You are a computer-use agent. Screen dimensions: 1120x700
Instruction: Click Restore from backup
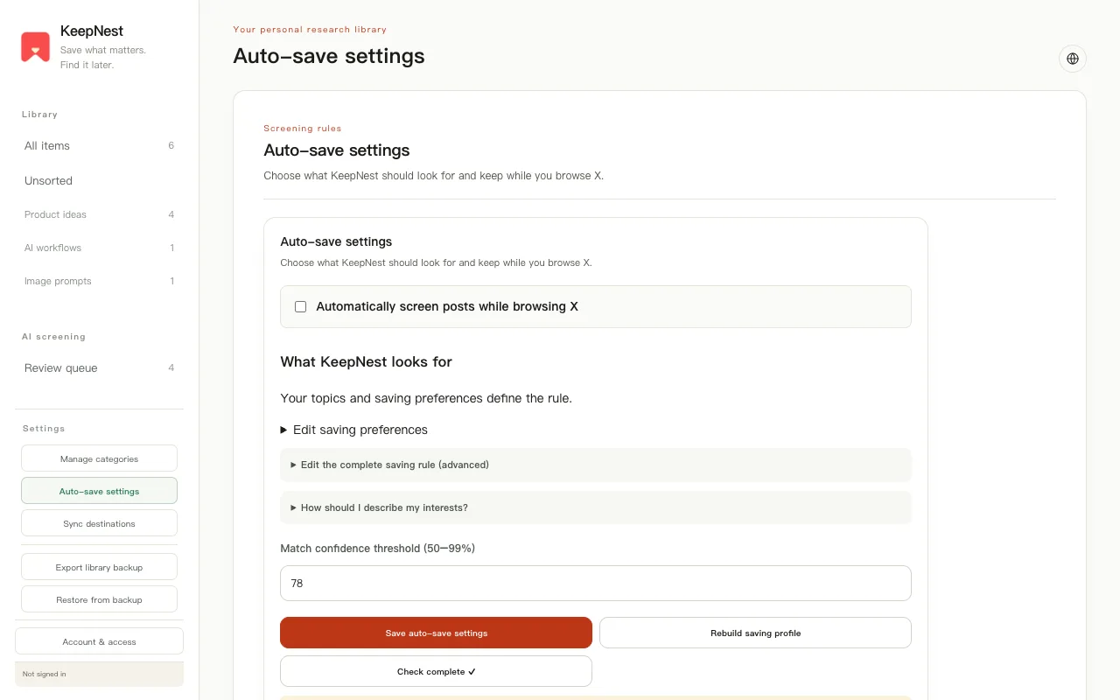[99, 599]
